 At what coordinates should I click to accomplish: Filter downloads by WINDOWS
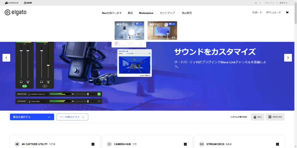click(x=275, y=117)
